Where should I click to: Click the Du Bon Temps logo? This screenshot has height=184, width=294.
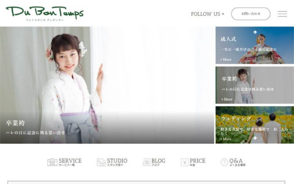tap(45, 14)
